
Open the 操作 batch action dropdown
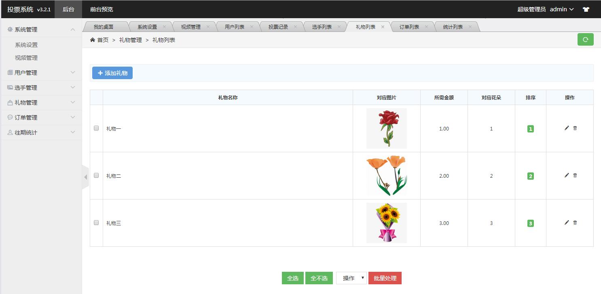coord(351,278)
